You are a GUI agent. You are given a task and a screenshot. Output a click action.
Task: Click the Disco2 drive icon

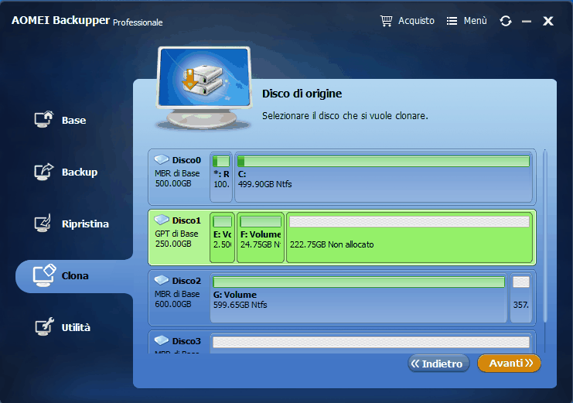coord(161,280)
